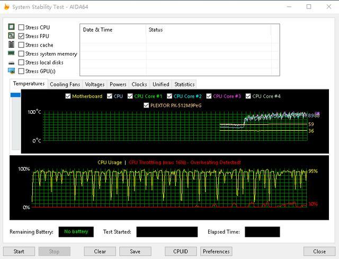
Task: Click the FPU percent icon beside Stress FPU
Action: coord(11,35)
